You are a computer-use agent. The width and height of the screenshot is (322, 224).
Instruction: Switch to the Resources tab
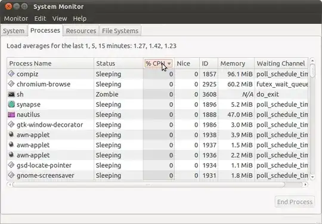click(x=81, y=31)
